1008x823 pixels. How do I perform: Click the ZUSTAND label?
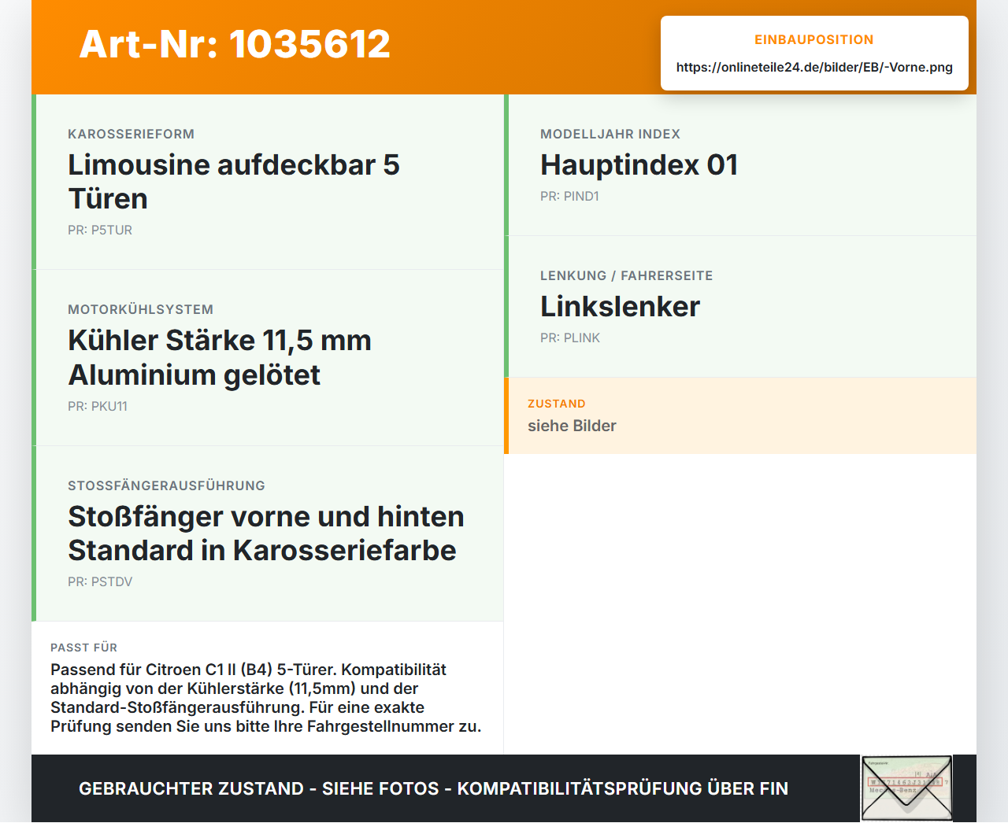[x=557, y=404]
